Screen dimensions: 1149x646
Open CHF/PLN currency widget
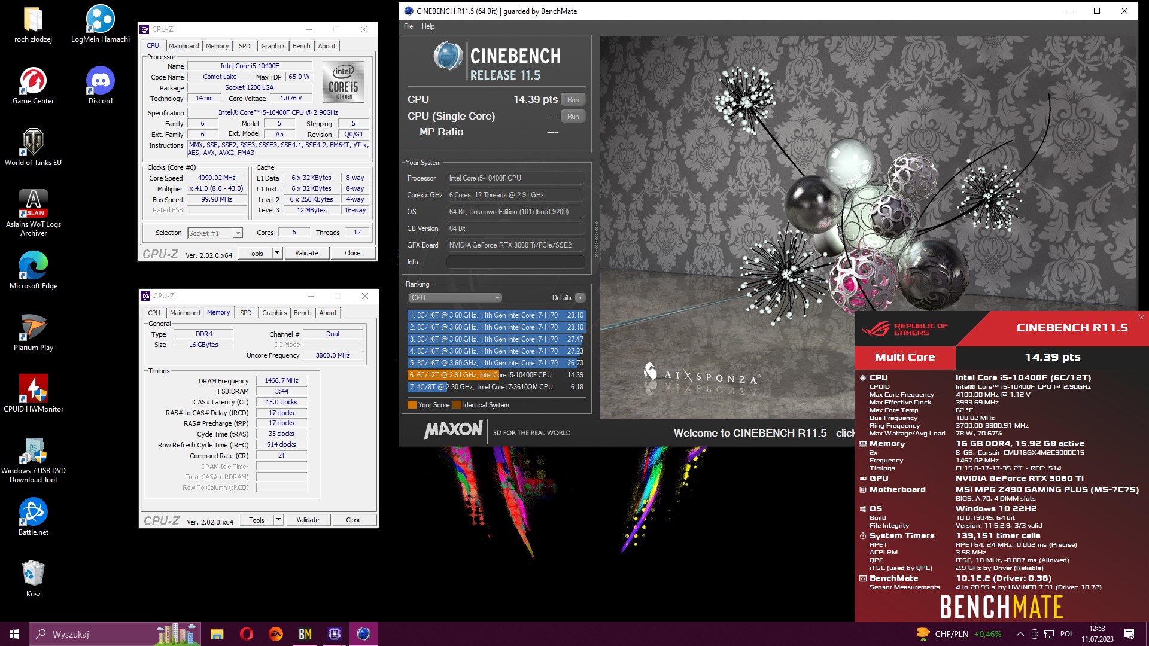(x=959, y=634)
